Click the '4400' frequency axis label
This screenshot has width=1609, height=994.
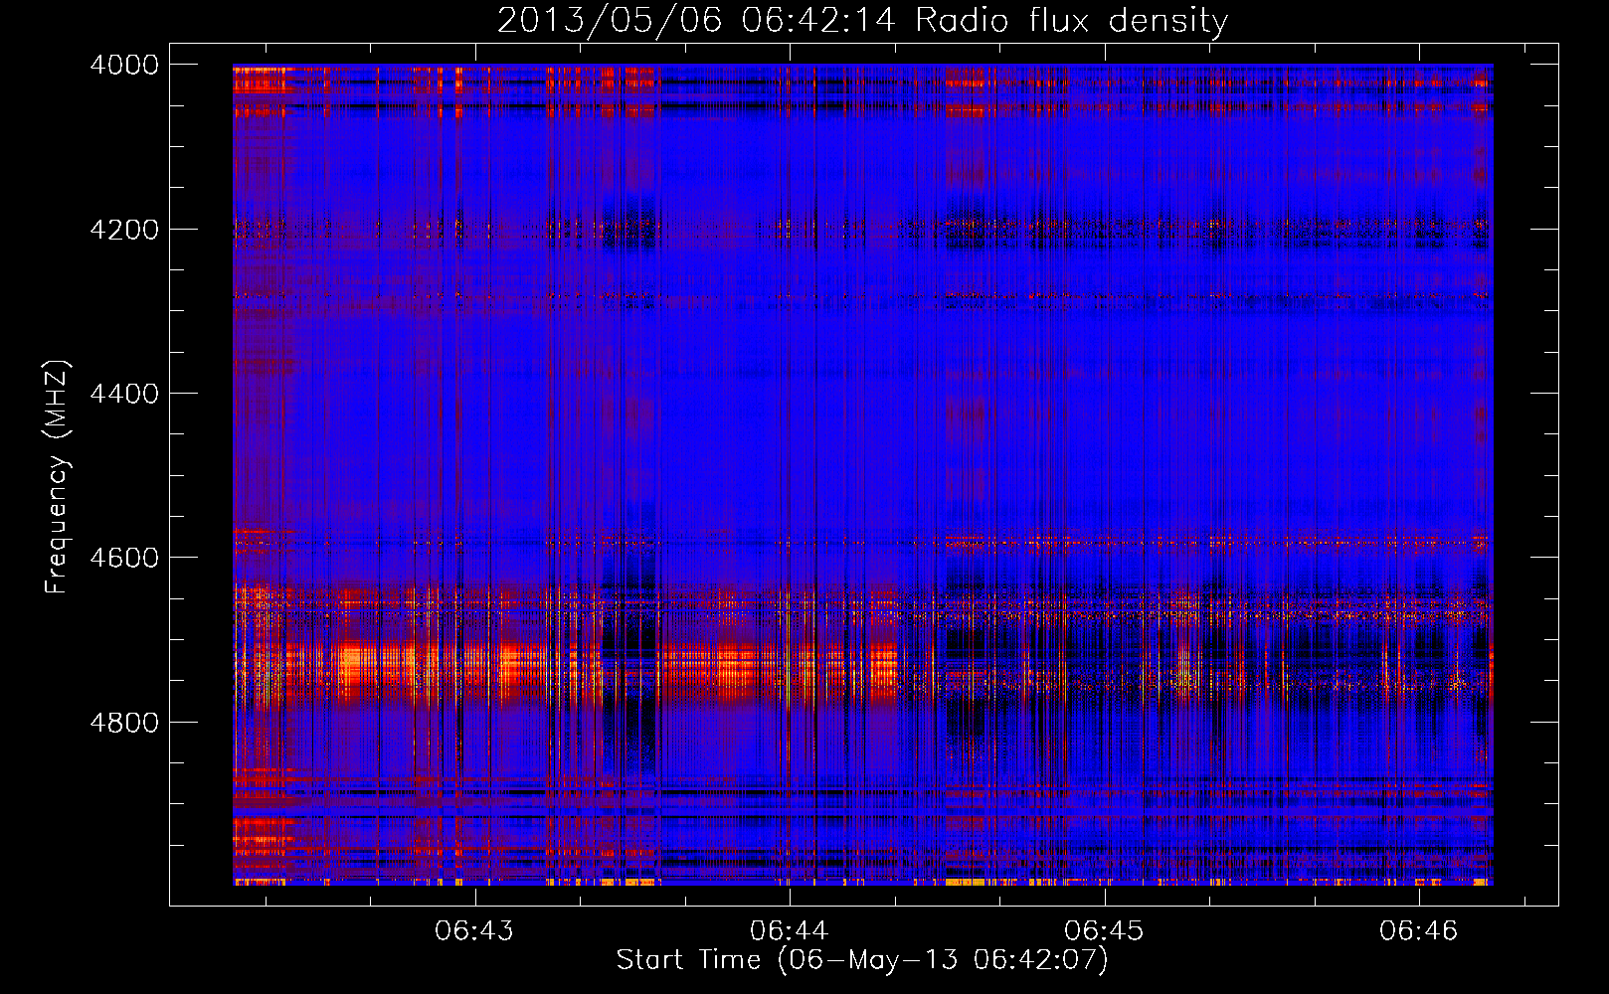(x=124, y=394)
